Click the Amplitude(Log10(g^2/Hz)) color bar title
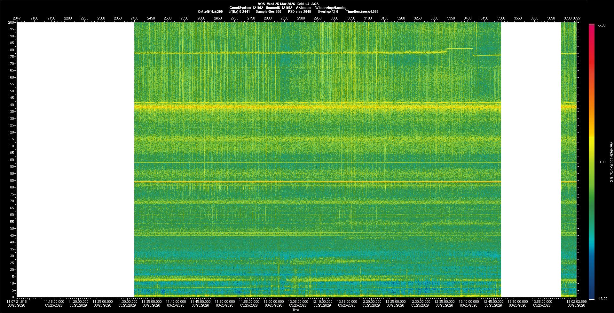Screen dimensions: 614x313 click(611, 162)
